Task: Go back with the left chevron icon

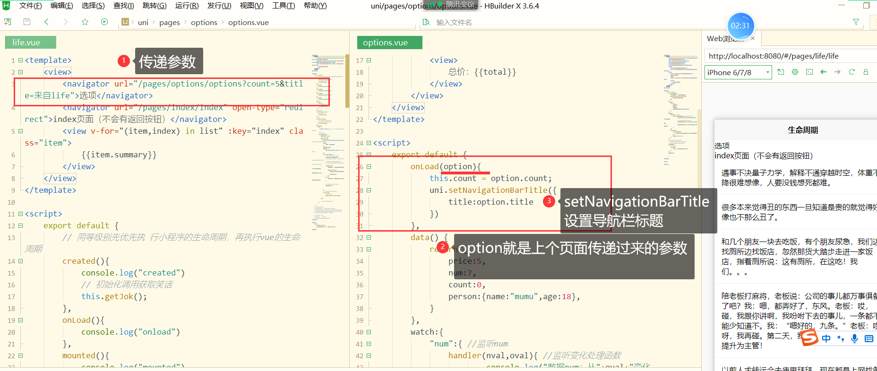Action: (46, 22)
